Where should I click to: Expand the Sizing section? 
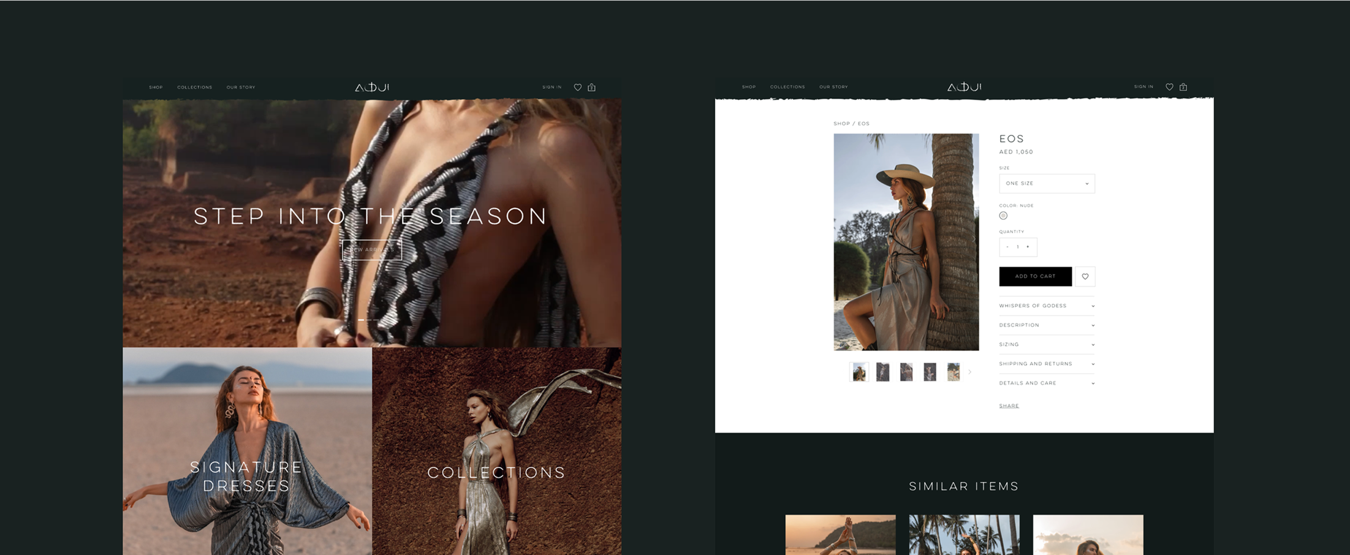pyautogui.click(x=1047, y=344)
